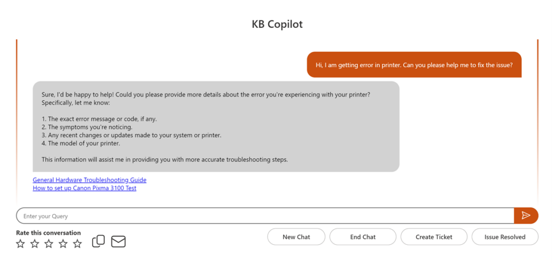
Task: Click the grey assistant reply bubble
Action: tap(216, 126)
